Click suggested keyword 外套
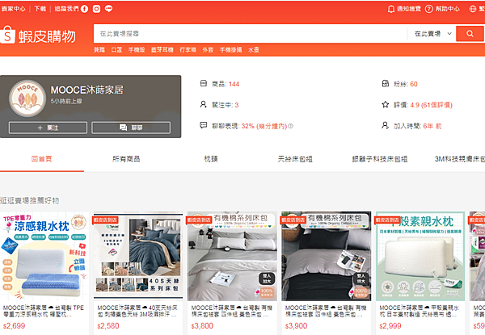This screenshot has width=485, height=335. click(x=208, y=50)
